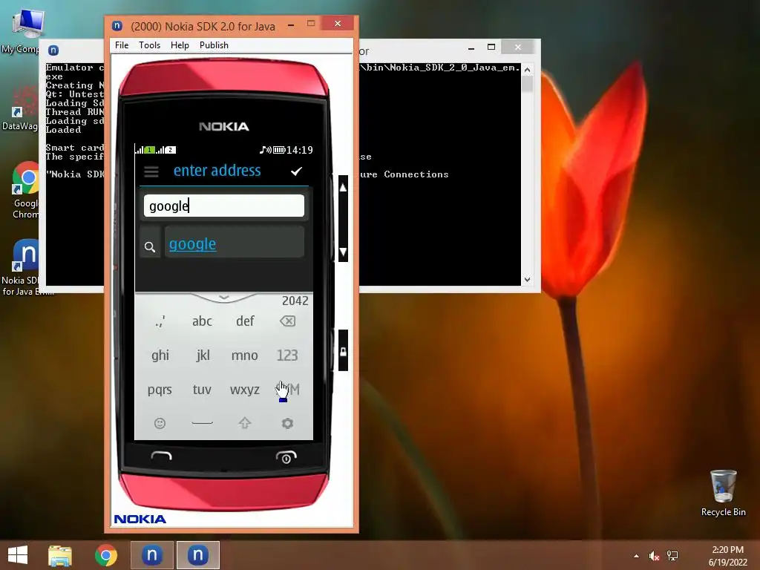Switch keypad to 123 number mode

[287, 356]
